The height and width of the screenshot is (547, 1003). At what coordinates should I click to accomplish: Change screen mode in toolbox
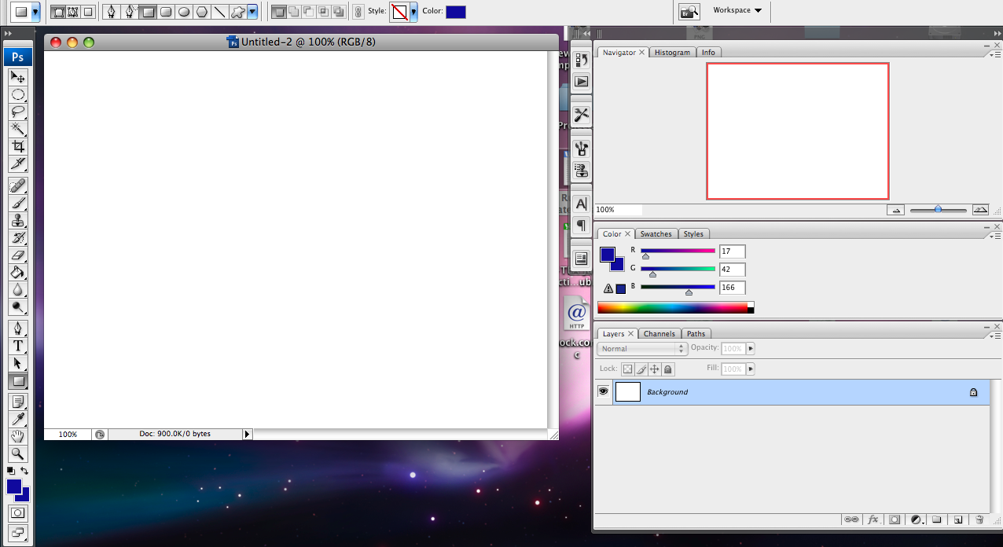pyautogui.click(x=17, y=532)
